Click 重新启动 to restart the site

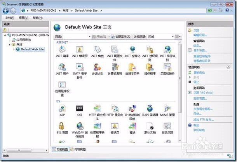[199, 72]
